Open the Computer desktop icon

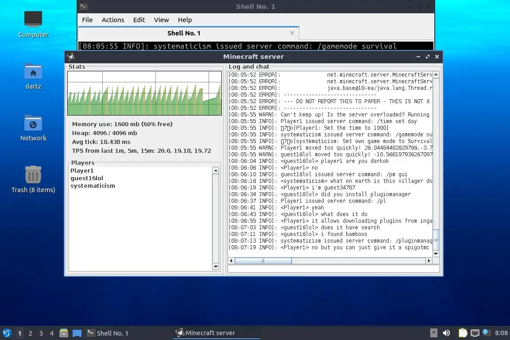[x=33, y=24]
